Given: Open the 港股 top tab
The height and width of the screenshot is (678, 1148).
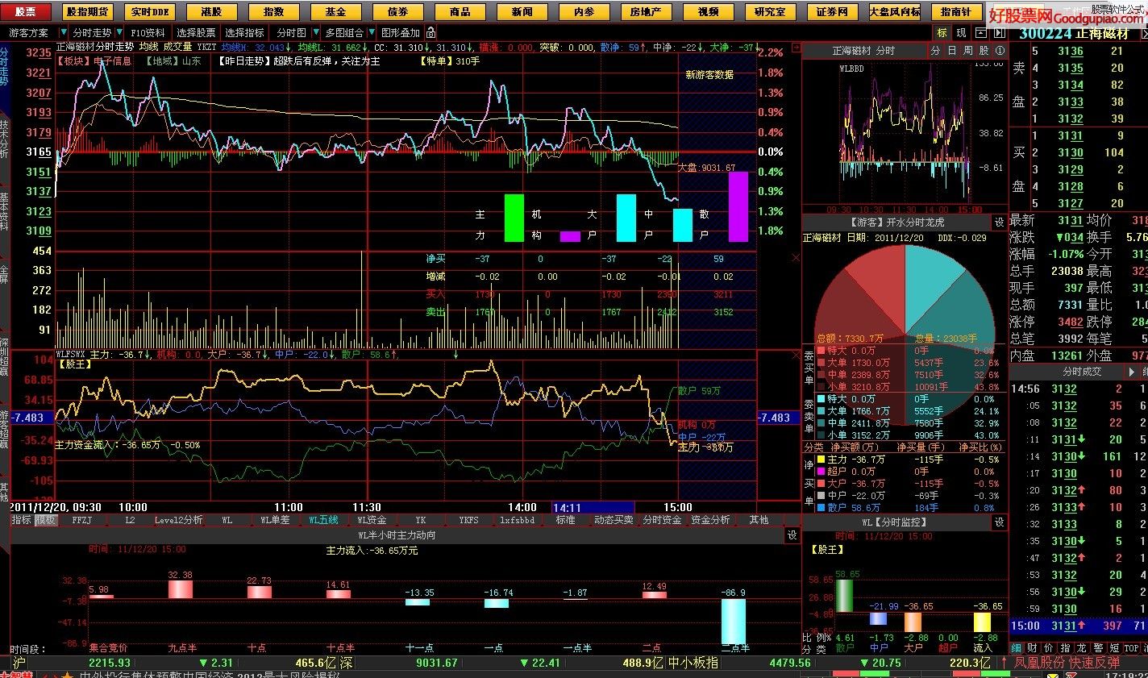Looking at the screenshot, I should [211, 12].
